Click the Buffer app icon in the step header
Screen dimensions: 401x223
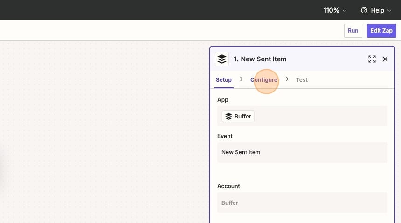pos(222,59)
